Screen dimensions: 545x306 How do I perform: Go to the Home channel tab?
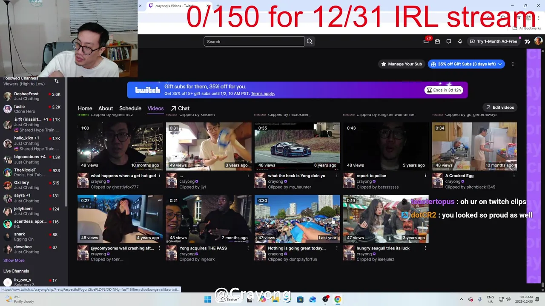[85, 108]
